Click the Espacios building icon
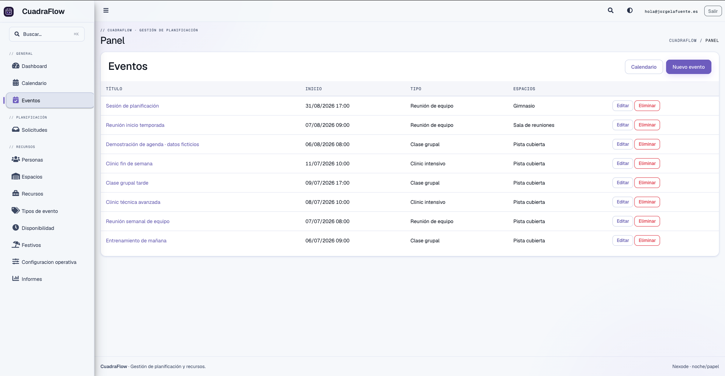This screenshot has width=725, height=376. (x=15, y=176)
